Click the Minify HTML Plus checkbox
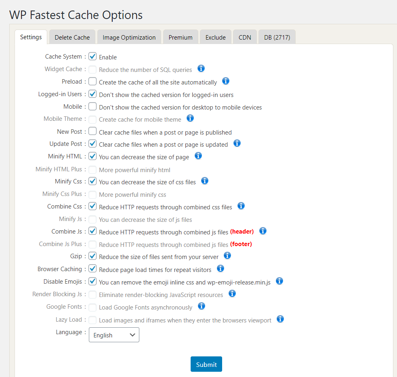Screen dimensions: 397x377 (92, 169)
